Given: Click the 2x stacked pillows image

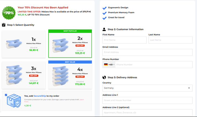Looking at the screenshot, I should point(61,45).
